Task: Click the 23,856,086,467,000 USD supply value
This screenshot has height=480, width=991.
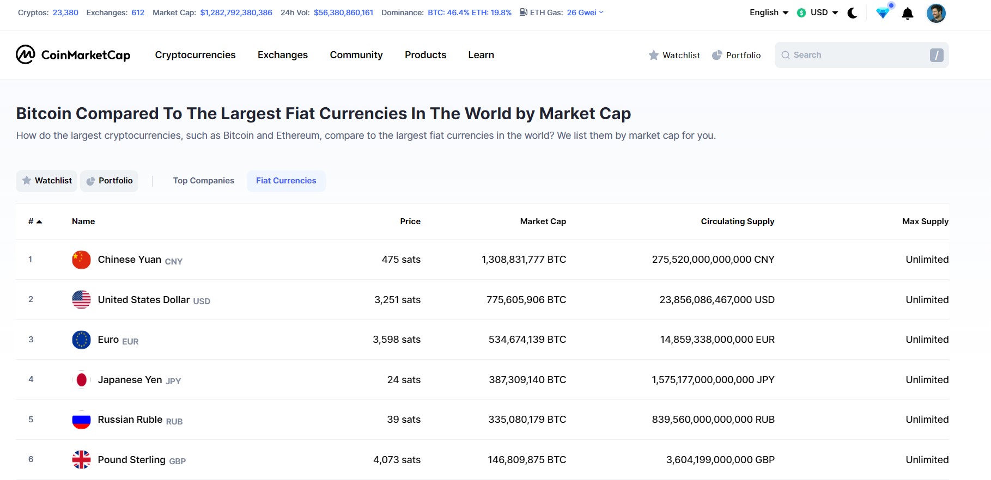Action: [x=717, y=300]
